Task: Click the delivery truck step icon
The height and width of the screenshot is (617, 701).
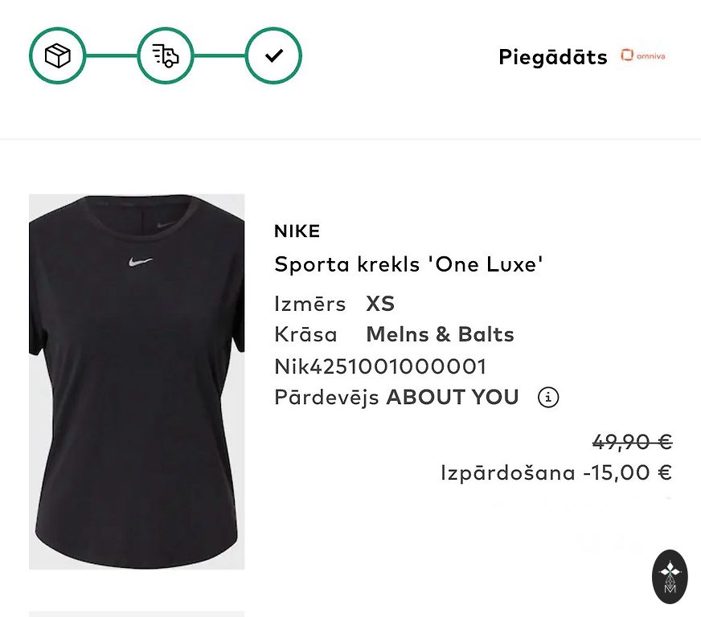Action: click(165, 55)
